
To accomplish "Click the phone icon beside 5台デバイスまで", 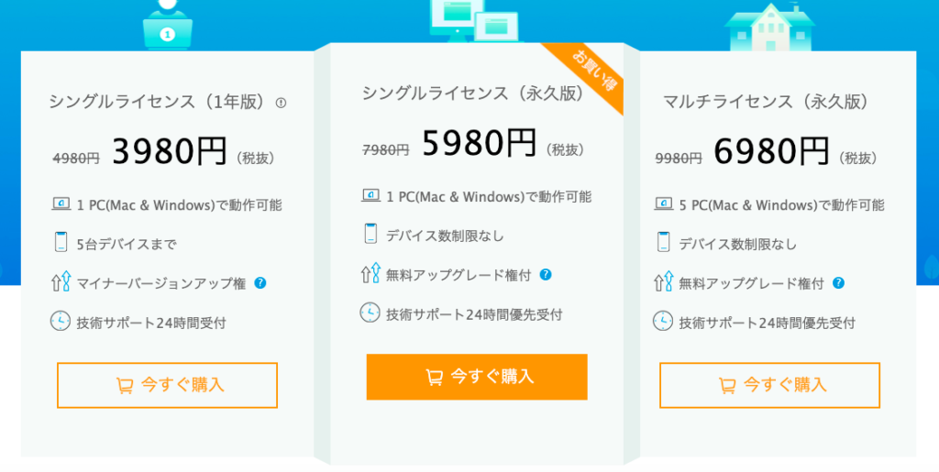I will (x=61, y=243).
